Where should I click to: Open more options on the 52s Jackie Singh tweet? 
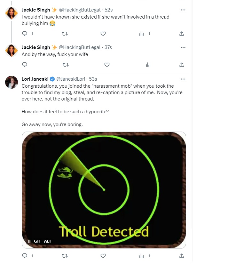click(x=183, y=10)
